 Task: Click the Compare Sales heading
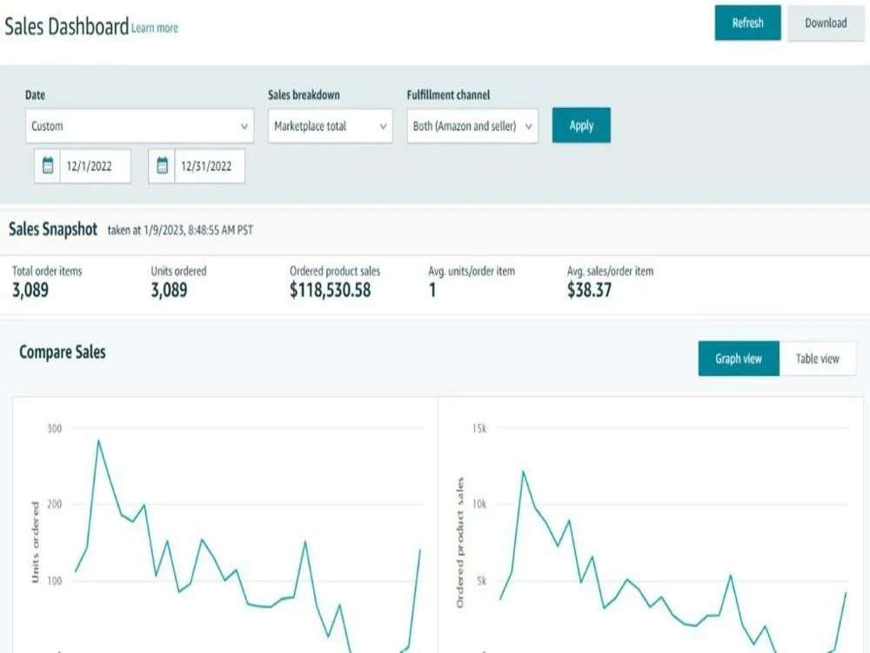coord(62,352)
